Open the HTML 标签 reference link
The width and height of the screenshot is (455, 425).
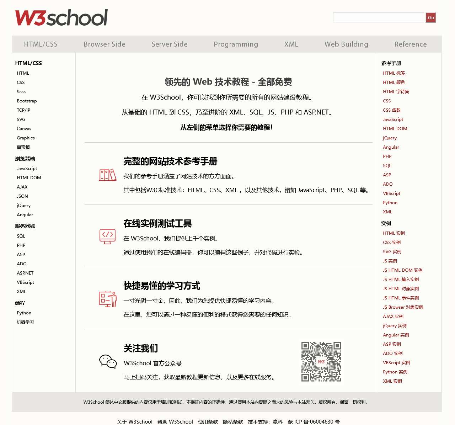click(x=394, y=73)
